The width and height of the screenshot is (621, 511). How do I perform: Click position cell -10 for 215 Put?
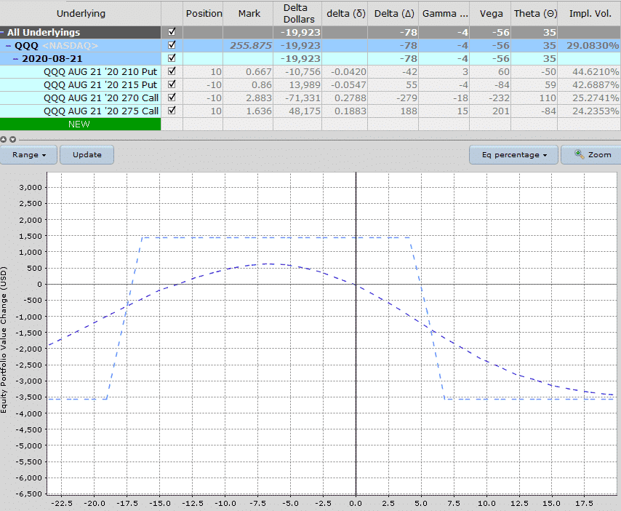pyautogui.click(x=214, y=85)
